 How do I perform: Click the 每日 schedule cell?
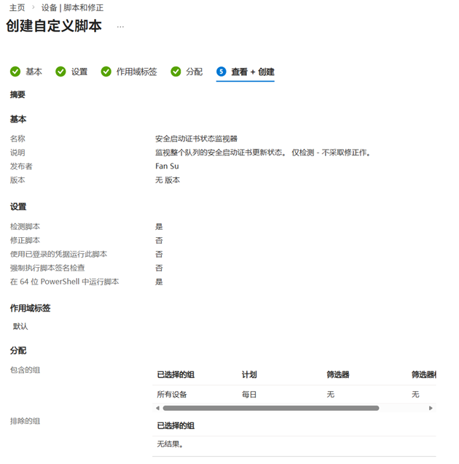click(x=249, y=395)
